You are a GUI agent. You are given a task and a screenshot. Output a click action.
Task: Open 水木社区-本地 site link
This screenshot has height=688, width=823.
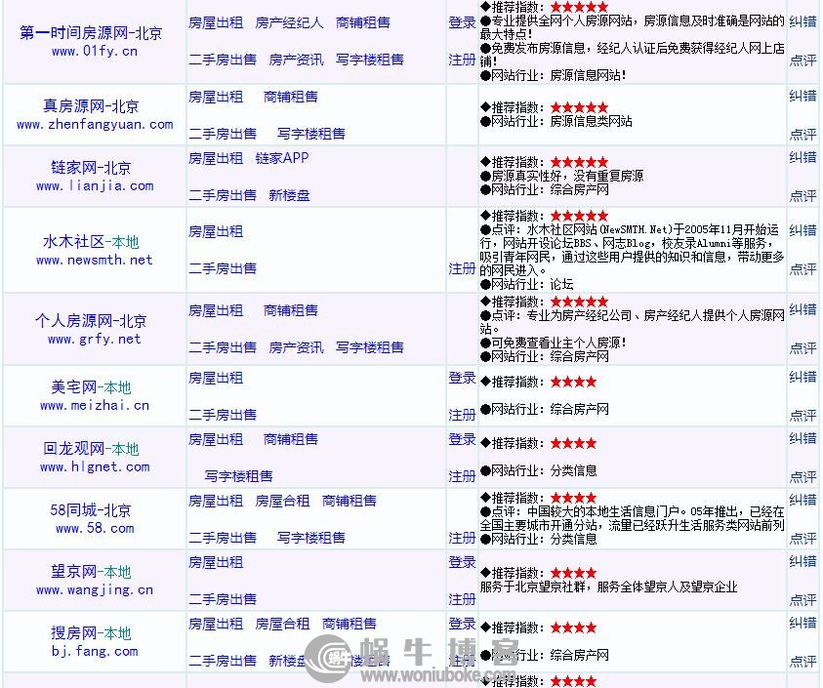(92, 242)
